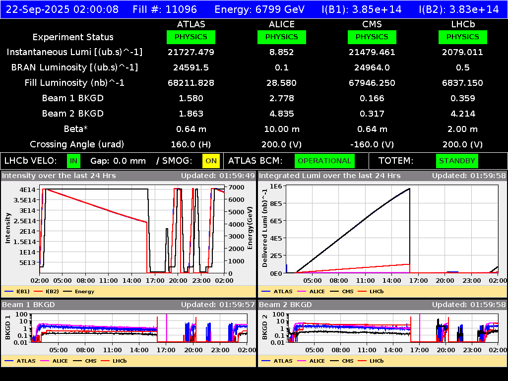508x381 pixels.
Task: Click the ALICE PHYSICS status indicator
Action: 281,37
